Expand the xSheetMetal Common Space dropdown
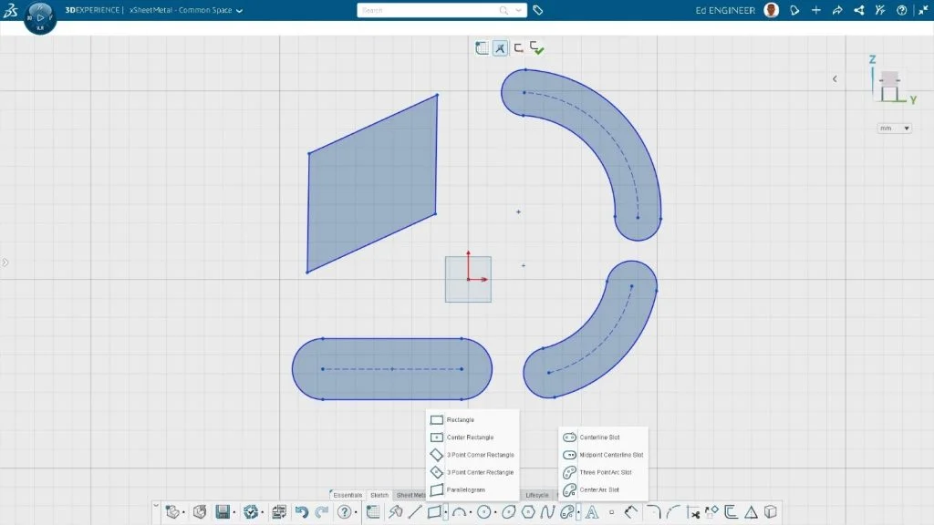The image size is (934, 525). tap(239, 11)
